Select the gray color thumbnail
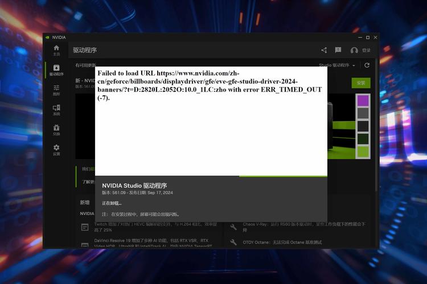 [x=363, y=114]
